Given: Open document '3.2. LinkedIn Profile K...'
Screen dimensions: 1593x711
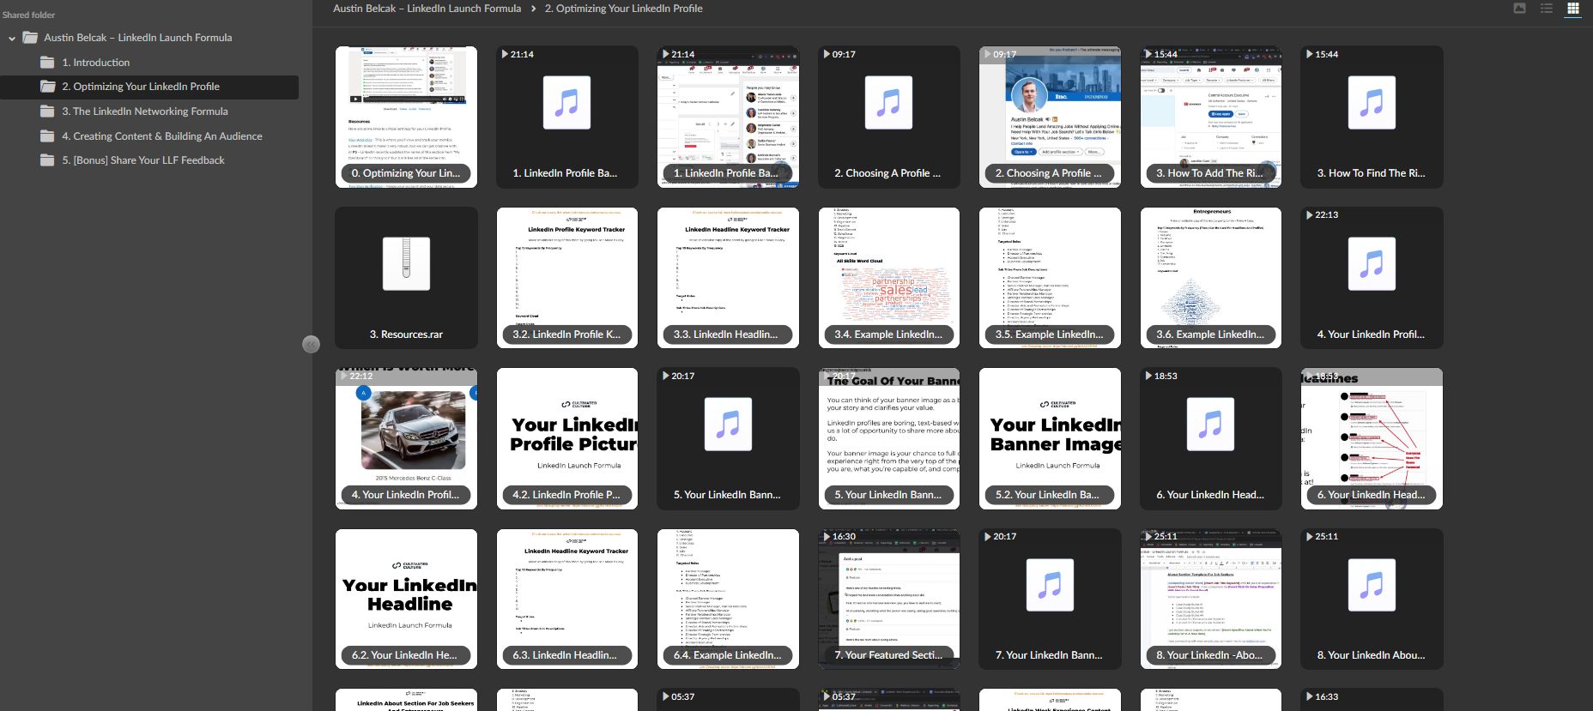Looking at the screenshot, I should [x=567, y=278].
